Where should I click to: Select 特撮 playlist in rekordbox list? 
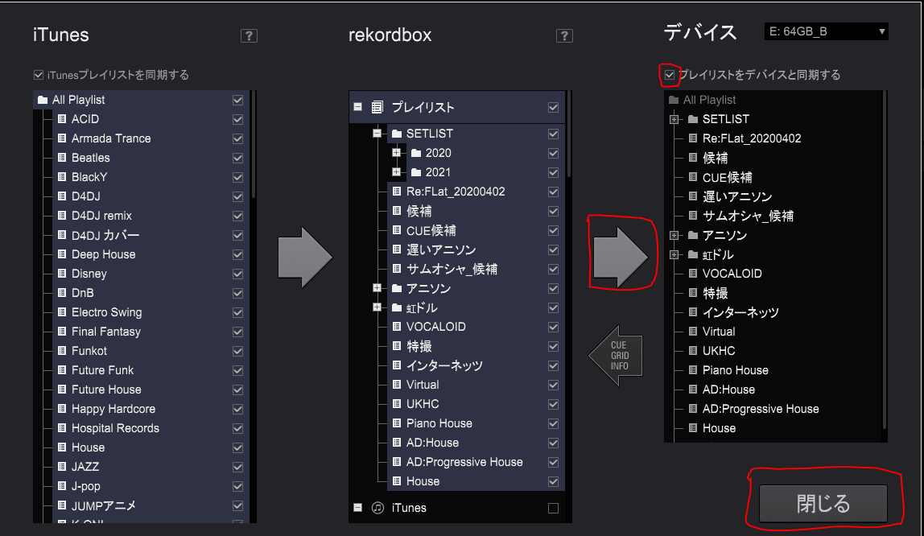(419, 346)
